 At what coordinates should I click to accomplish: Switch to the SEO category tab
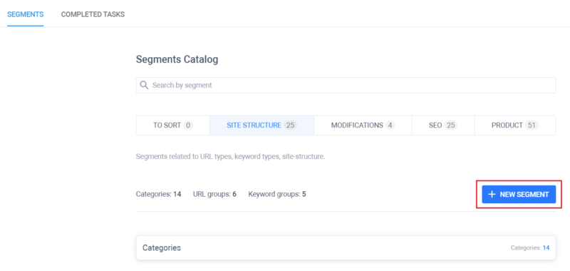[443, 126]
